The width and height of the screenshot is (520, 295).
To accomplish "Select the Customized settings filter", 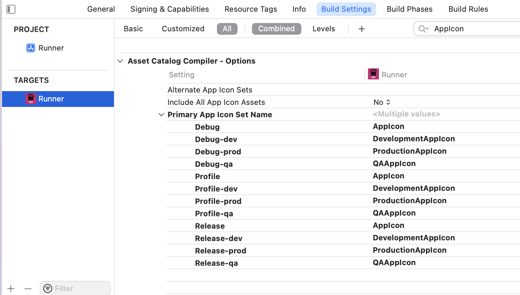I will pyautogui.click(x=183, y=29).
